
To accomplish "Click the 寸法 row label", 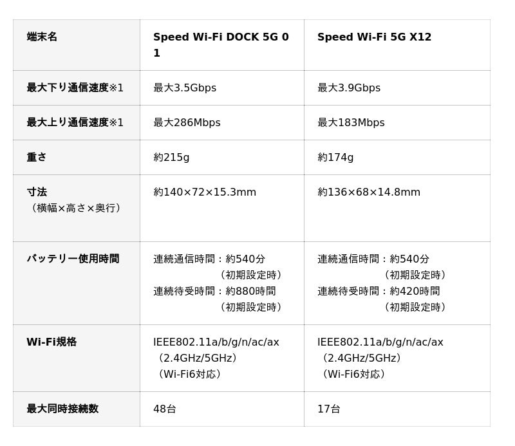I will pos(37,192).
